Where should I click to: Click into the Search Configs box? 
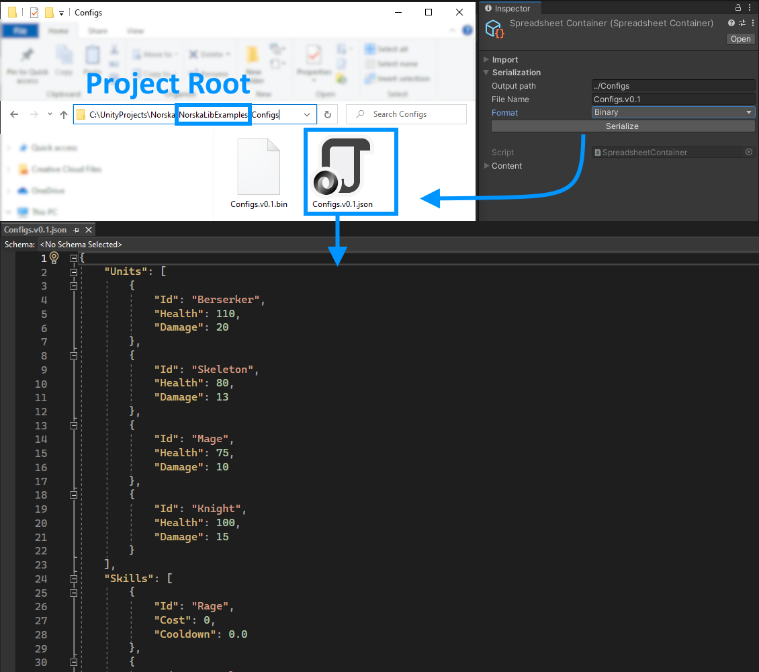(406, 114)
